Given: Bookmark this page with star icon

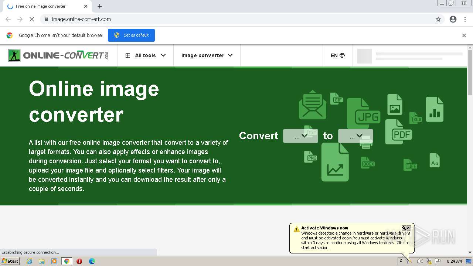Looking at the screenshot, I should coord(438,19).
